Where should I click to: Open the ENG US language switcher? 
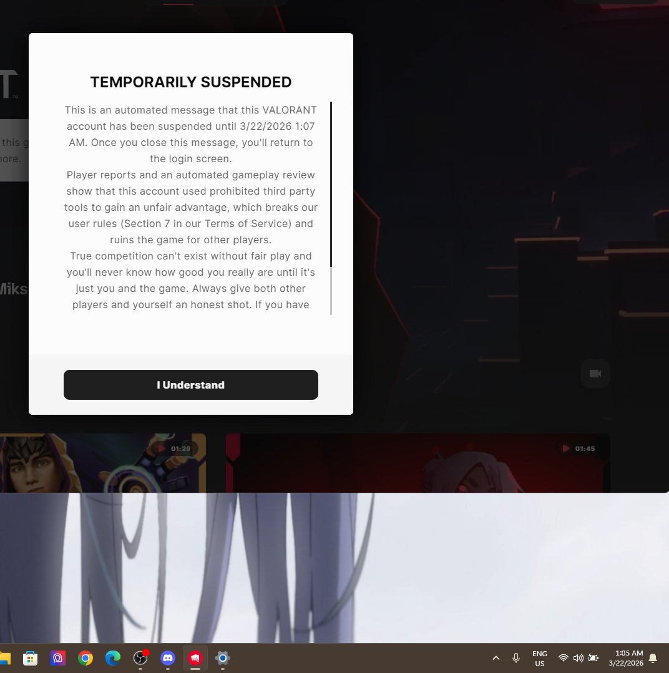click(540, 659)
